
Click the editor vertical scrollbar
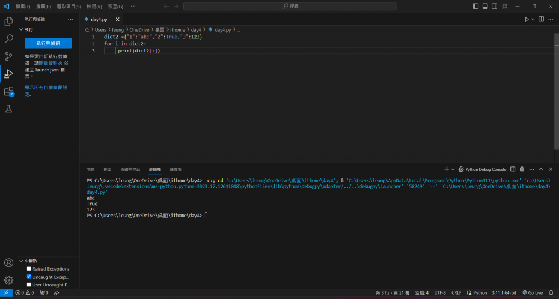(556, 92)
